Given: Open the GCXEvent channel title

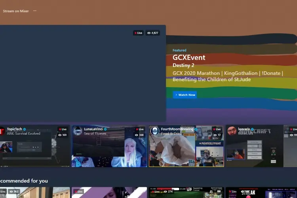Looking at the screenshot, I should point(189,57).
